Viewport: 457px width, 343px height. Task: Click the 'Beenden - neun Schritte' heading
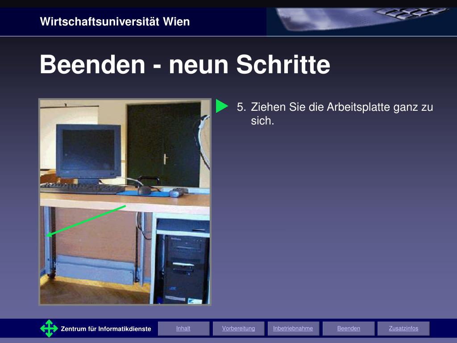click(x=185, y=64)
